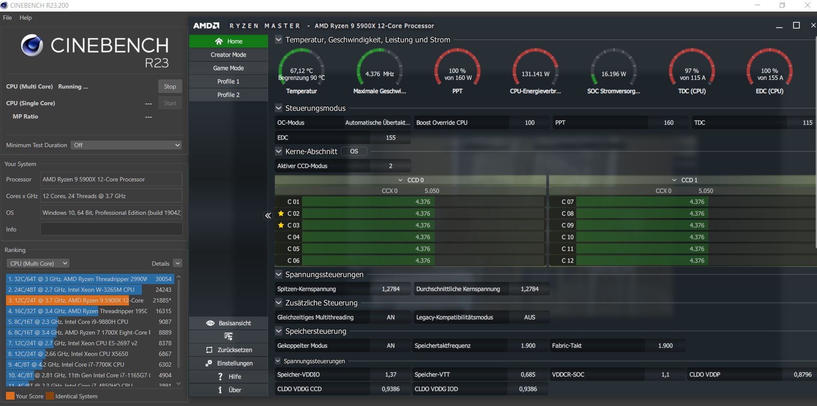
Task: Select Profile 2
Action: (x=228, y=95)
